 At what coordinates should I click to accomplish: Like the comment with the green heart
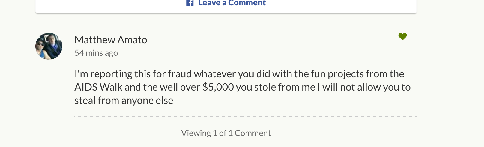coord(402,36)
